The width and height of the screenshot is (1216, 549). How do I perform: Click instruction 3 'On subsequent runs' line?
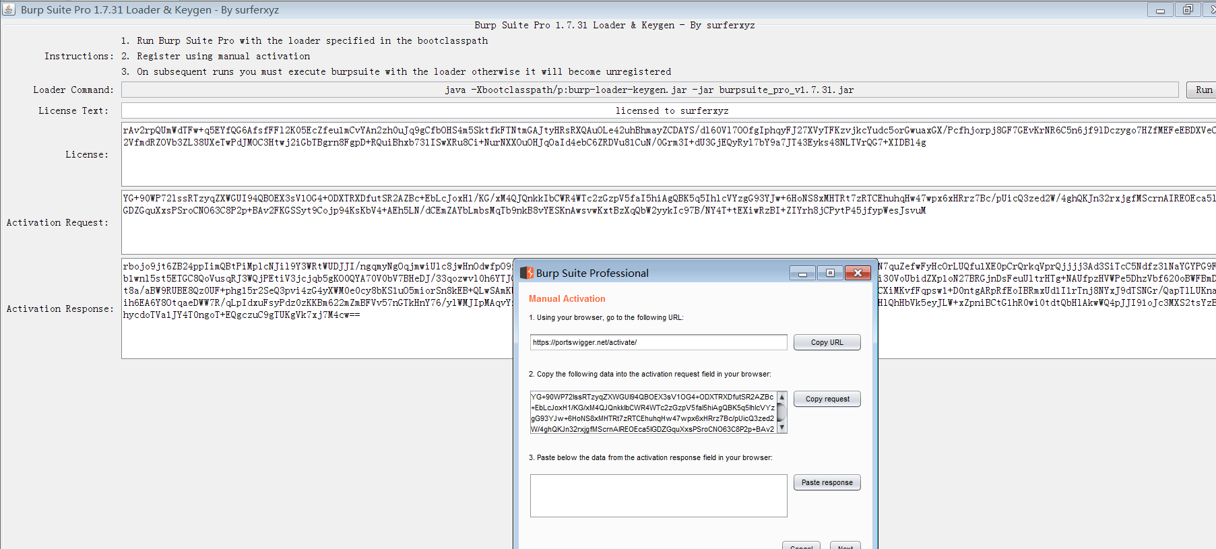pos(396,71)
